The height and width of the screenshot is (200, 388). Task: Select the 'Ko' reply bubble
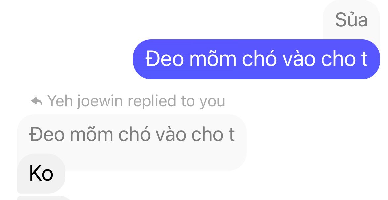(41, 174)
